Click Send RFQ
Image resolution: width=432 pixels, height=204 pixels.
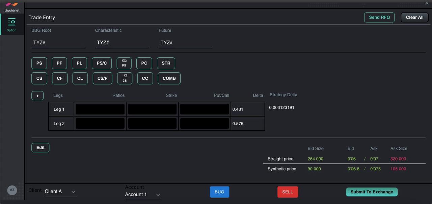pyautogui.click(x=379, y=17)
